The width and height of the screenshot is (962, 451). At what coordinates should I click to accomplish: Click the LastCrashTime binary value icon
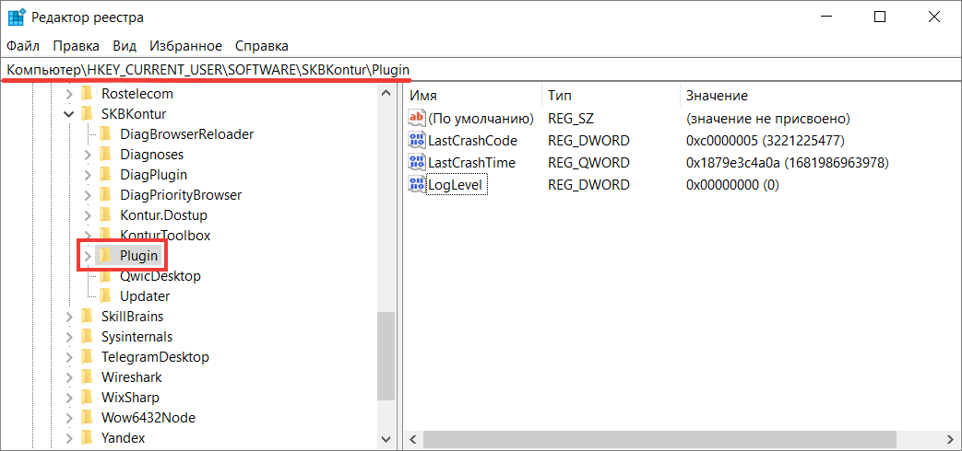pos(417,163)
